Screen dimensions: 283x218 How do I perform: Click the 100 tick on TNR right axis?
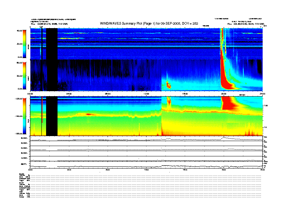266,105
